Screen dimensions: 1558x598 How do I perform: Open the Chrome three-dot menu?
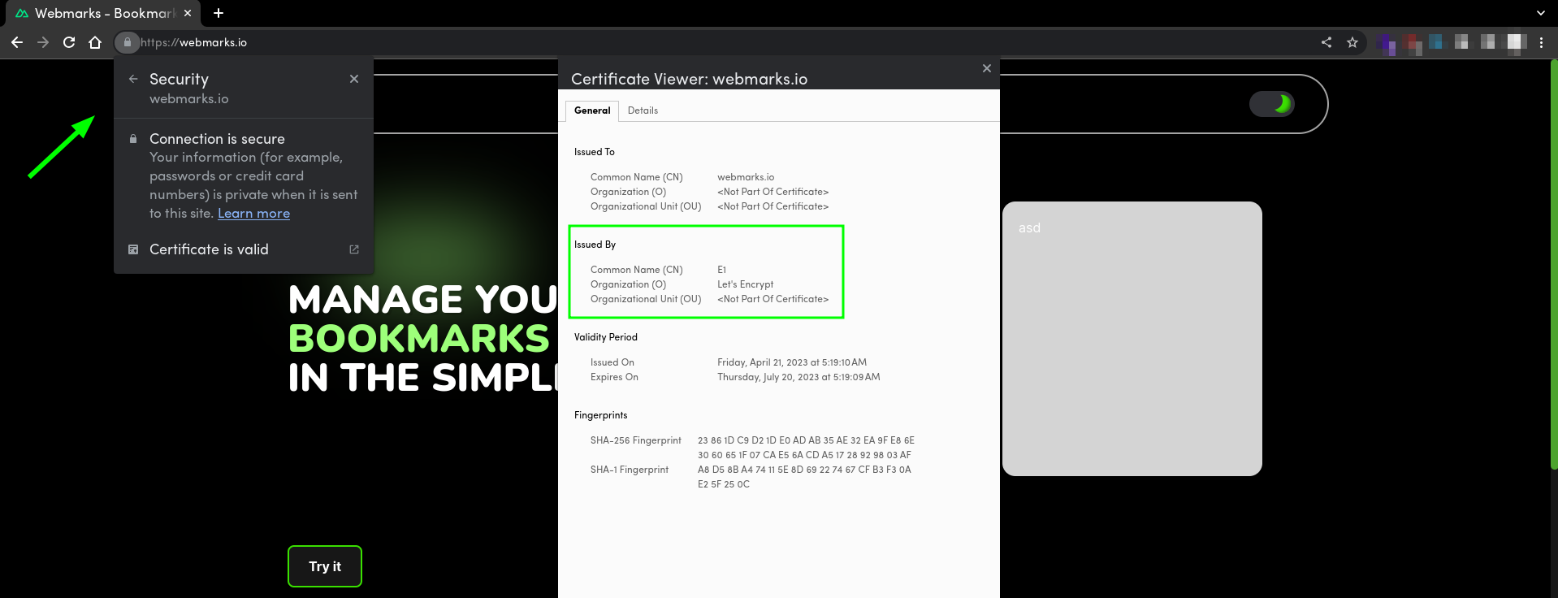click(x=1541, y=42)
